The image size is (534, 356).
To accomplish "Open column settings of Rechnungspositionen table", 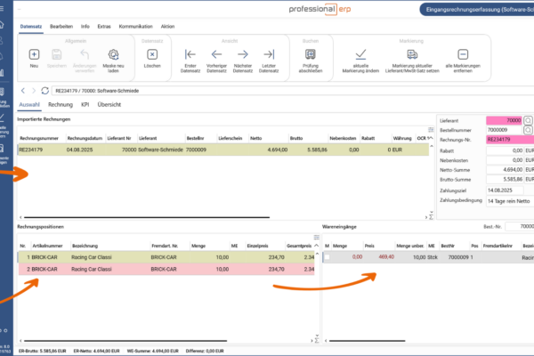I will tap(316, 237).
